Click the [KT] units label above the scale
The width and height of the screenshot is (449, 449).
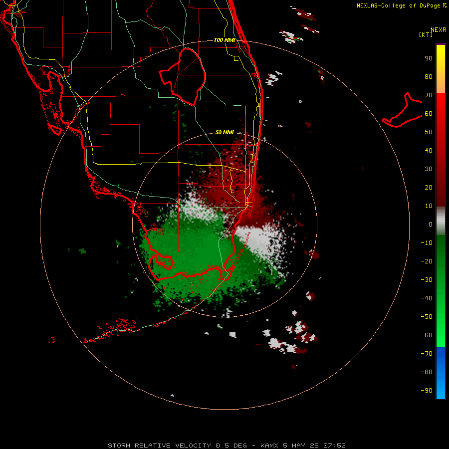(x=426, y=34)
